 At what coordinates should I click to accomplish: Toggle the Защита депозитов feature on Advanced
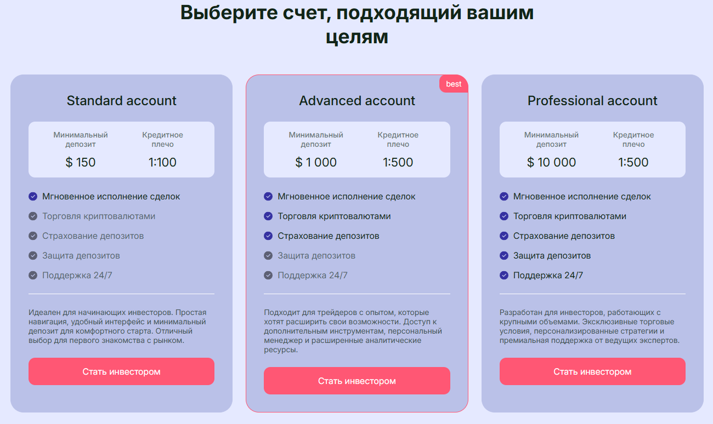(268, 255)
